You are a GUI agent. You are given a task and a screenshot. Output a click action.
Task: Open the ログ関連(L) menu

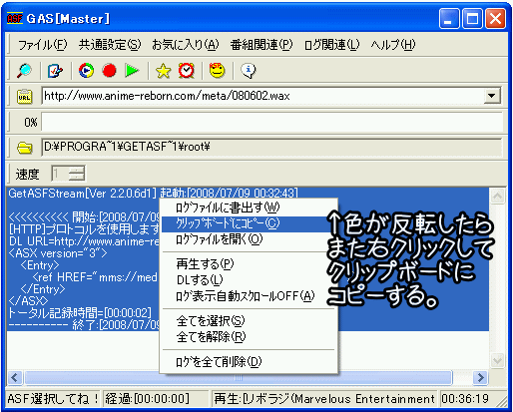pyautogui.click(x=331, y=44)
